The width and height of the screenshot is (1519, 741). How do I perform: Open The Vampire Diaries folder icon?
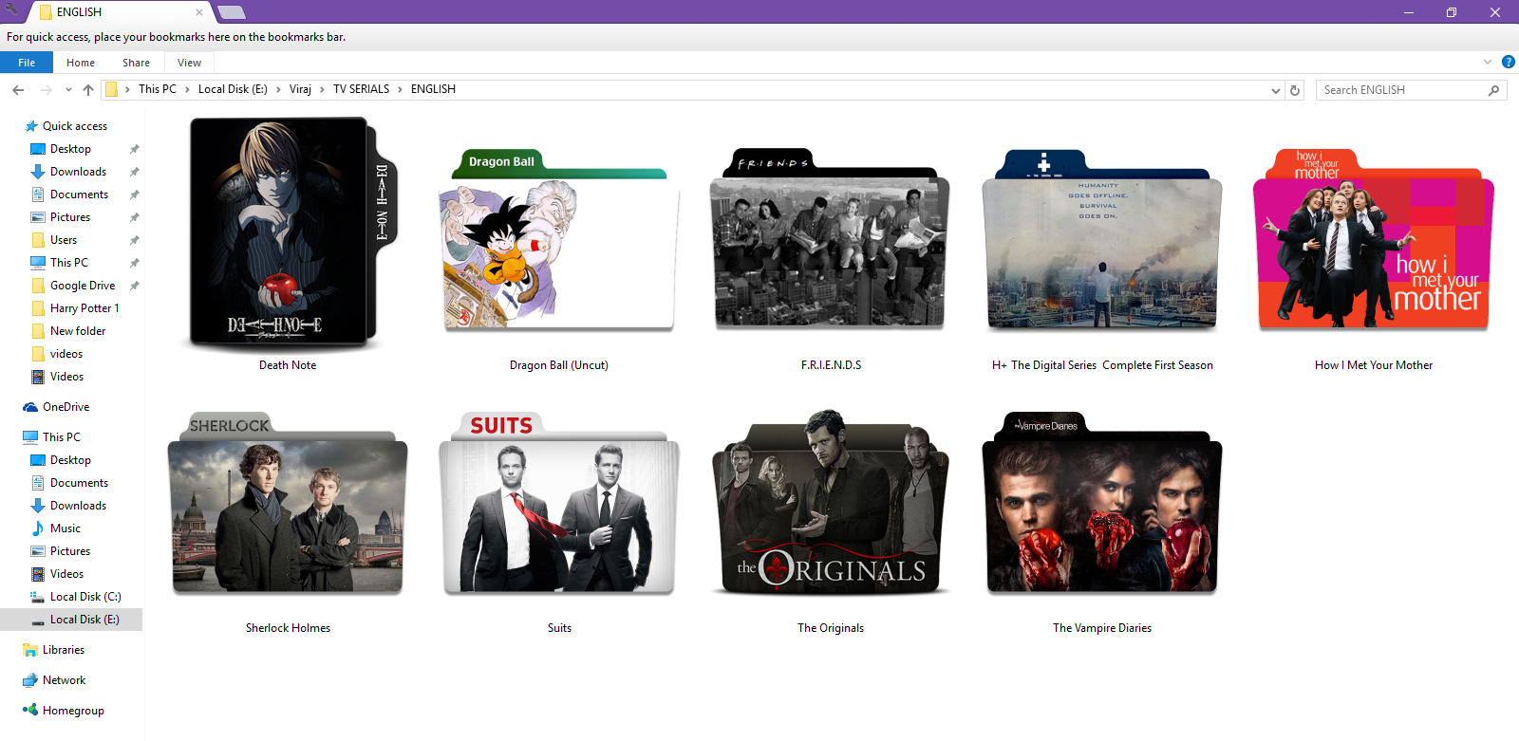click(1102, 504)
